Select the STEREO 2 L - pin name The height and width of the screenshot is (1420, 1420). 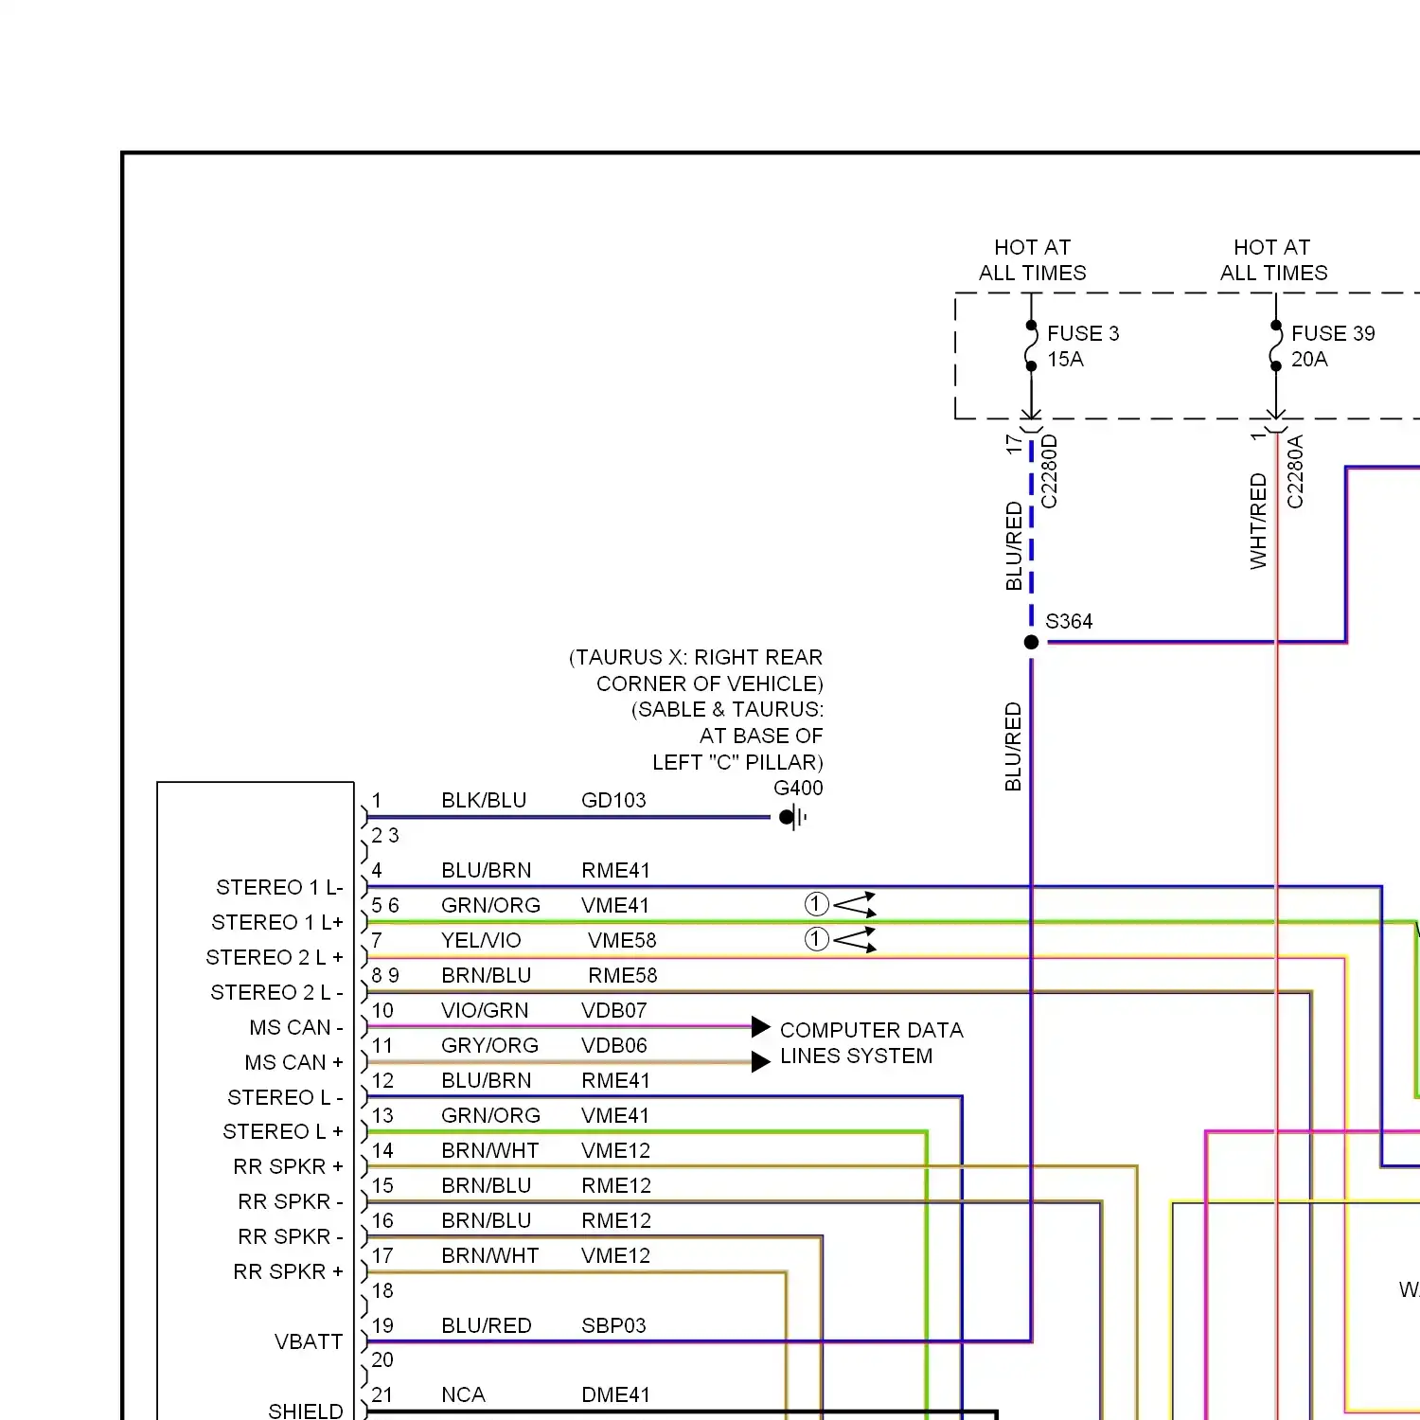[x=276, y=992]
